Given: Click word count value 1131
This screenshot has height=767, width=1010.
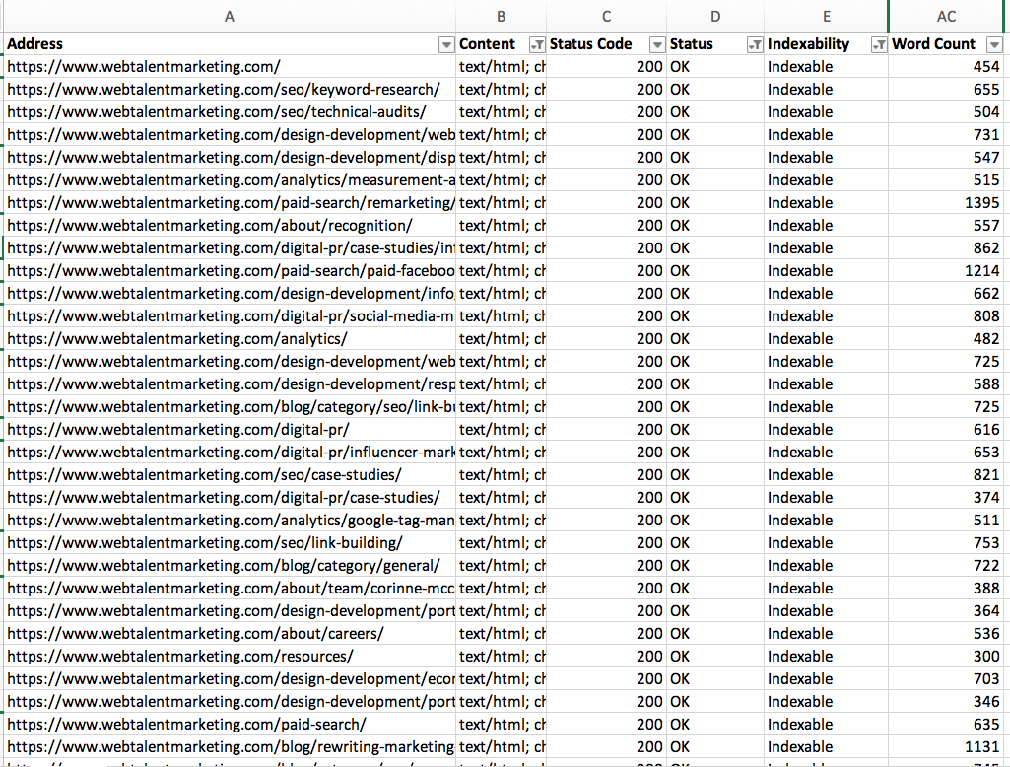Looking at the screenshot, I should click(981, 747).
